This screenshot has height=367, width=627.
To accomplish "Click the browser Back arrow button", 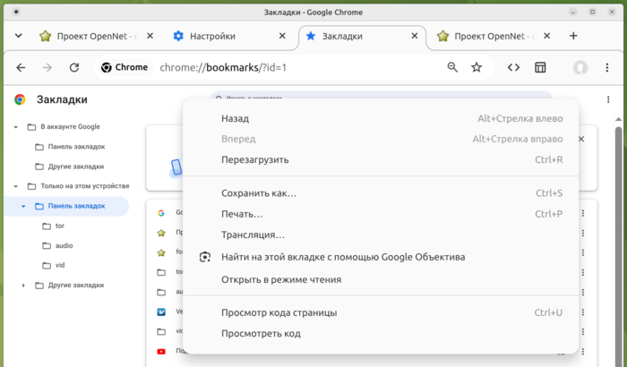I will [21, 67].
